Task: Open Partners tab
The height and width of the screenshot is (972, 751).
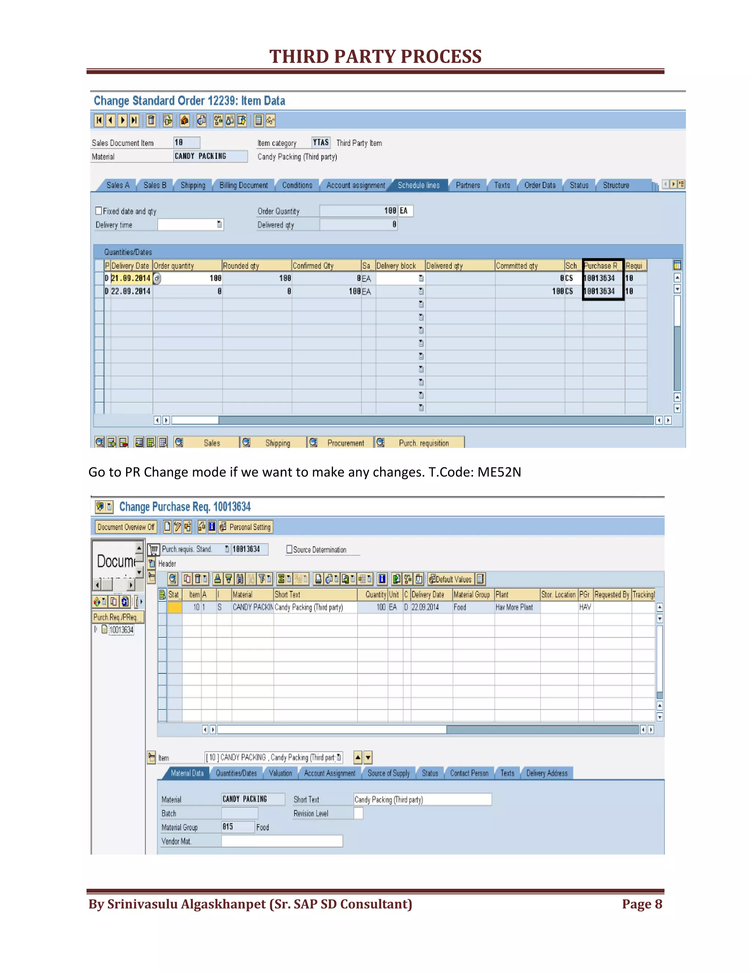Action: 468,185
